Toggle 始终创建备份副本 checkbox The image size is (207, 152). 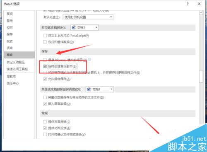pos(45,66)
